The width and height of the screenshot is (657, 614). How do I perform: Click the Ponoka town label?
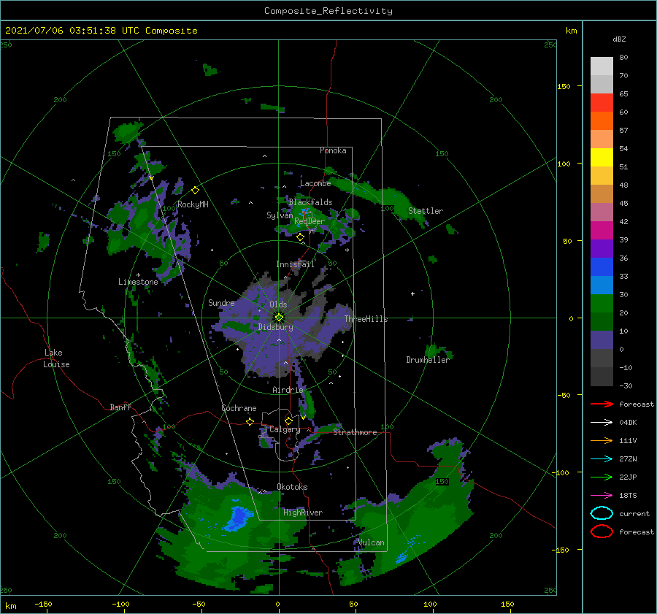click(333, 150)
